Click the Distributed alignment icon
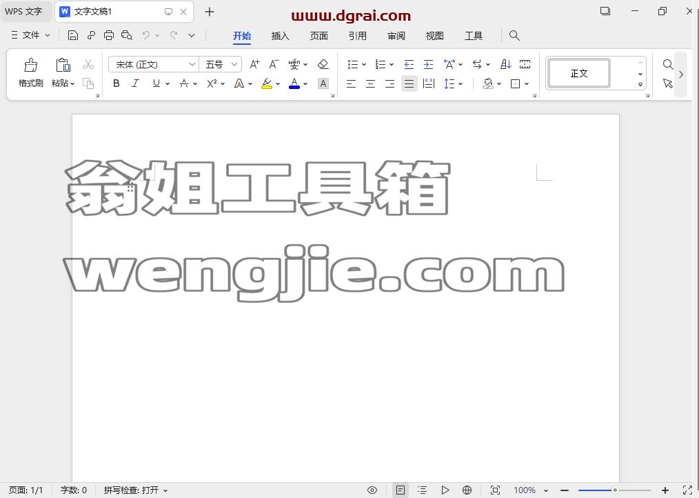Viewport: 699px width, 498px height. click(428, 83)
